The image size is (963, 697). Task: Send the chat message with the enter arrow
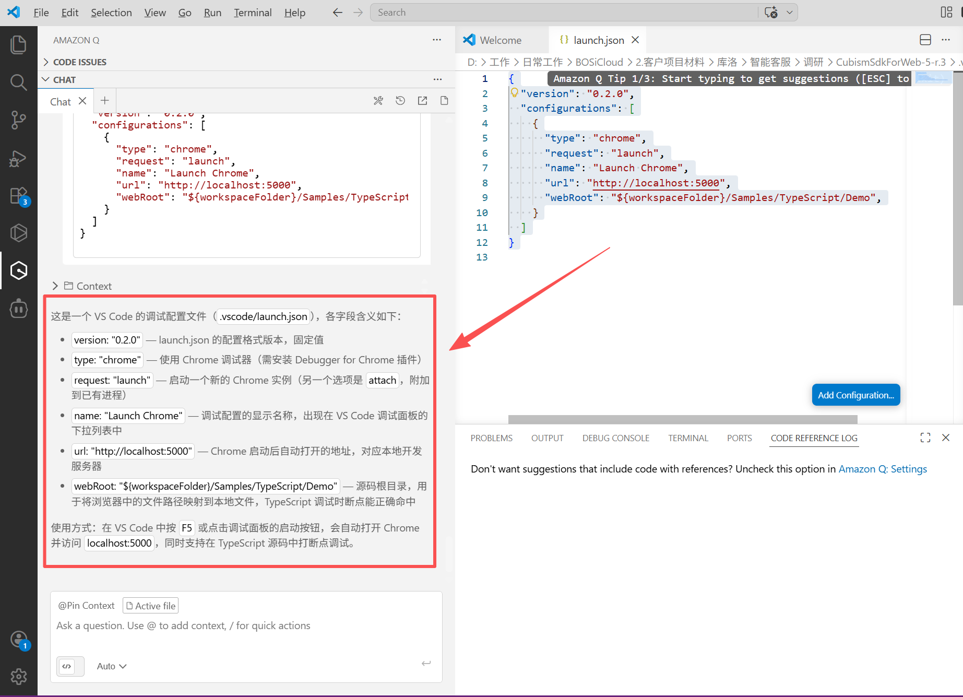[x=426, y=664]
